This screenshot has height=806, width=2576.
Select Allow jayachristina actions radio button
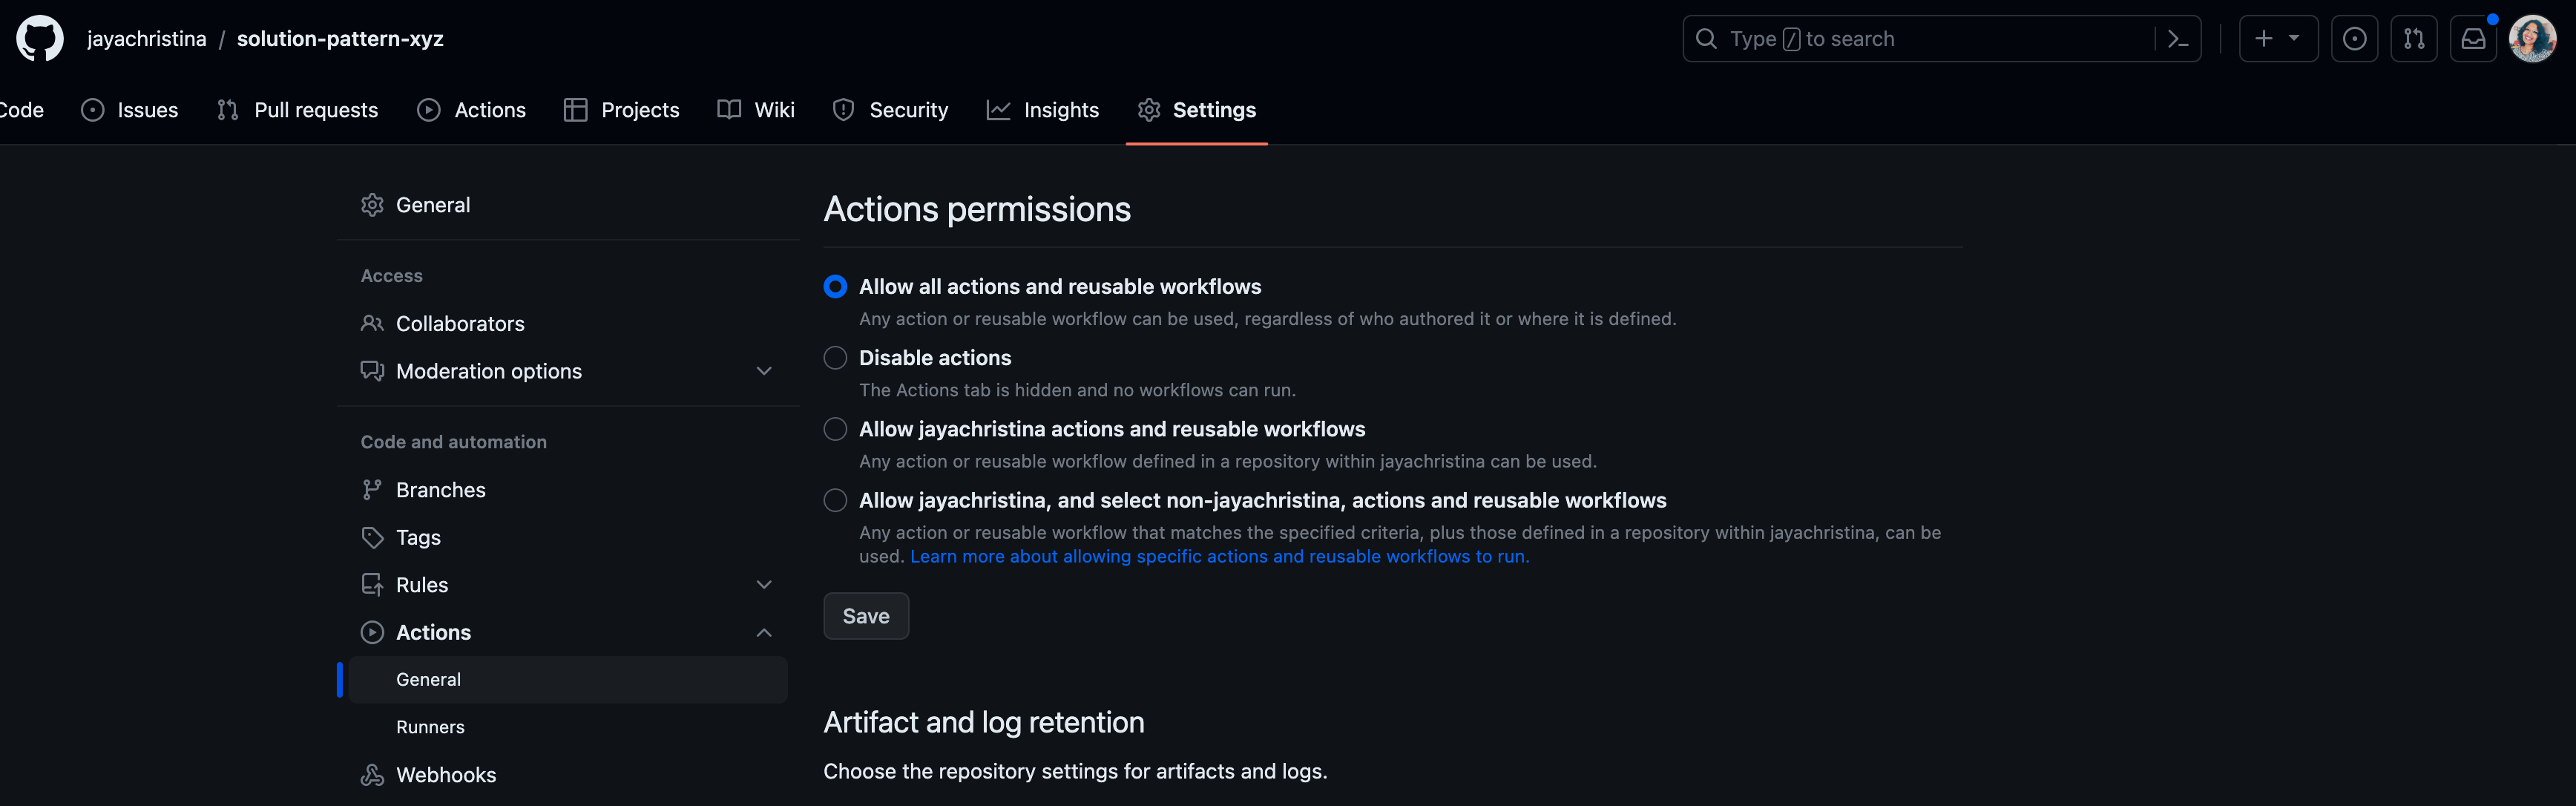(835, 429)
